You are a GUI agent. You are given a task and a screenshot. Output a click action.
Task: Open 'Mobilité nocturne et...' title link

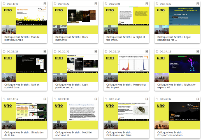[x=74, y=134]
